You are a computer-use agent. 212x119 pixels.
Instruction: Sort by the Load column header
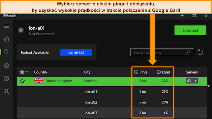[166, 72]
